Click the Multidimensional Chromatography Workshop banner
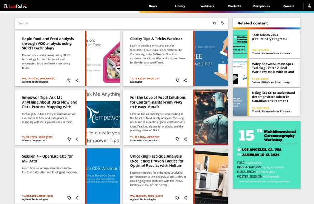314x204 pixels. point(267,155)
